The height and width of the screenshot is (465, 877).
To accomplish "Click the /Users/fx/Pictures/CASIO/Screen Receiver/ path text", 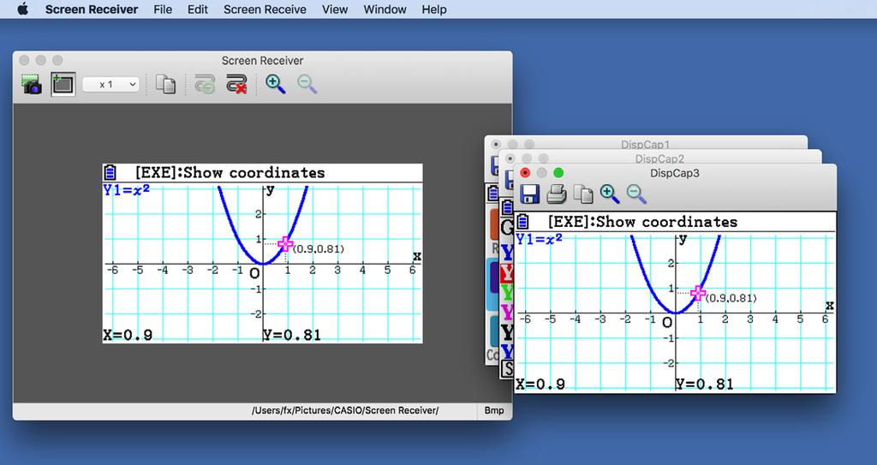I will click(x=345, y=411).
